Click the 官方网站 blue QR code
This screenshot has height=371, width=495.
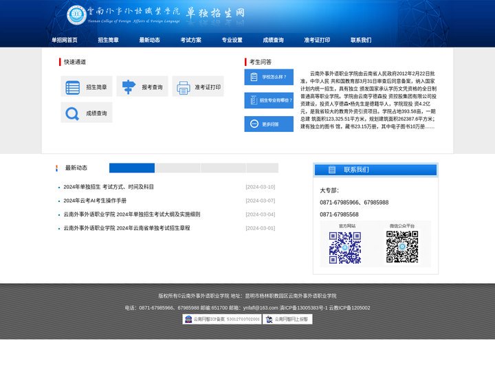click(x=345, y=247)
